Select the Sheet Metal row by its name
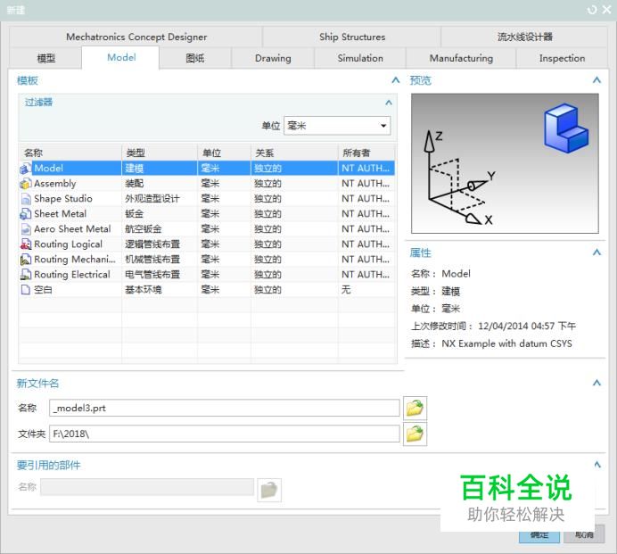 point(60,214)
